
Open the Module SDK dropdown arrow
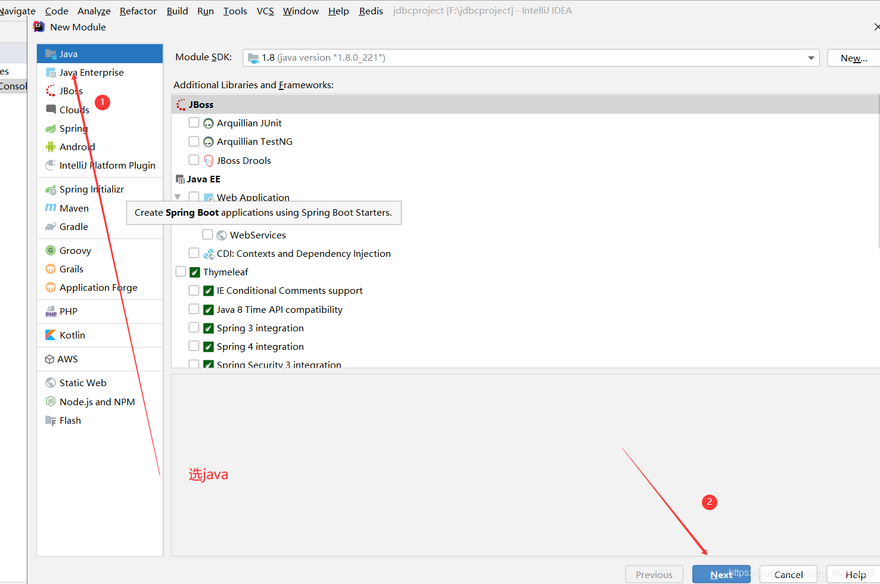[811, 58]
